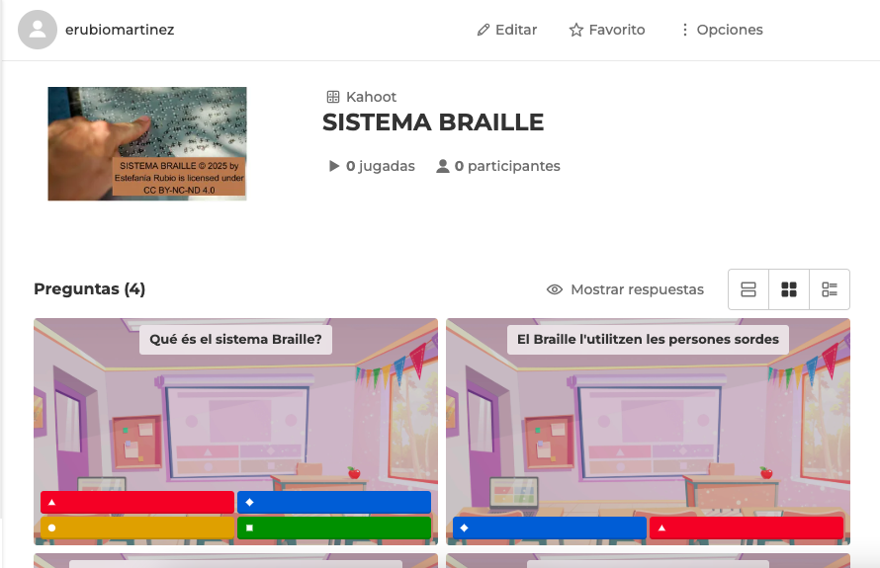Click the user avatar icon
Screen dimensions: 880x568
point(38,30)
